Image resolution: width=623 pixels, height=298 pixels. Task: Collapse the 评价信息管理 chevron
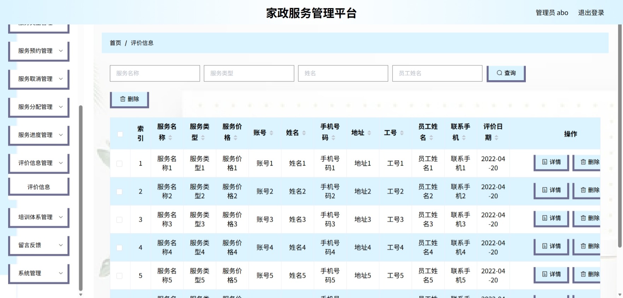(61, 163)
